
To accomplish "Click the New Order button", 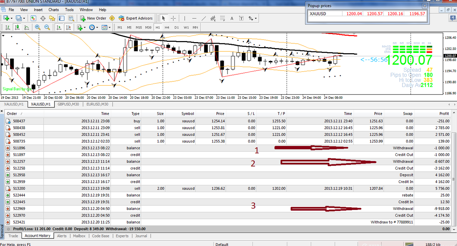I will pyautogui.click(x=93, y=18).
